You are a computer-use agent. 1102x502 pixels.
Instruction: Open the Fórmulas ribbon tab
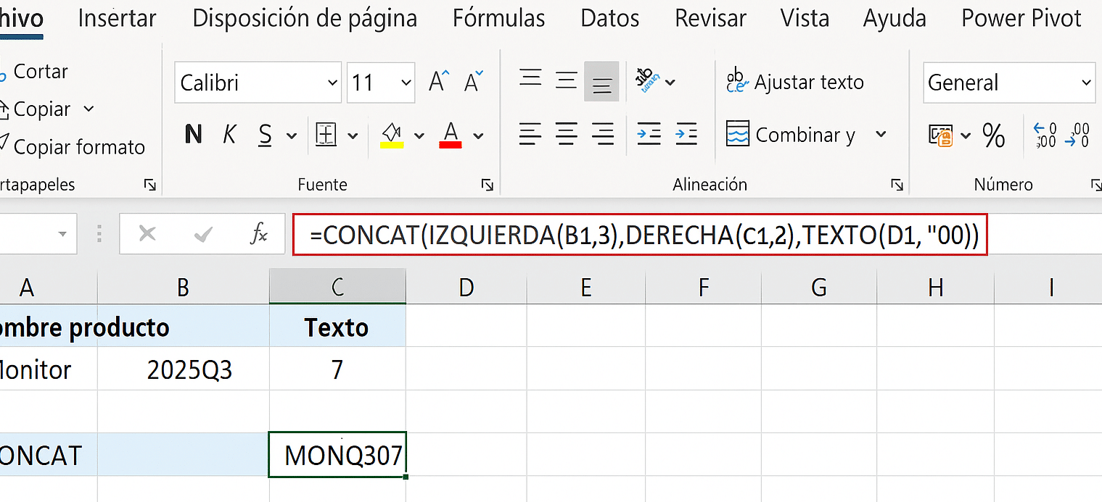[x=498, y=18]
